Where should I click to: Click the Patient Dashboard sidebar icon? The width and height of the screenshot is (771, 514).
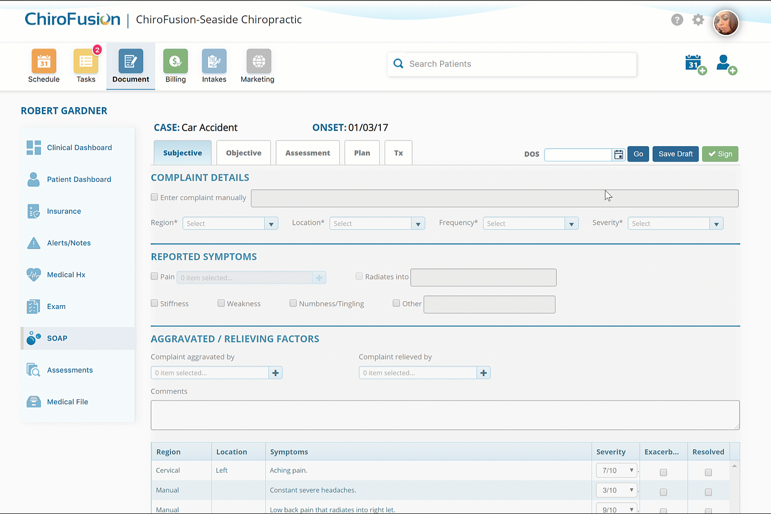[x=34, y=179]
